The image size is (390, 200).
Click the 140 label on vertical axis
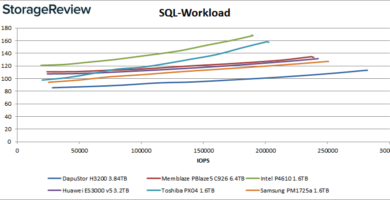point(6,53)
